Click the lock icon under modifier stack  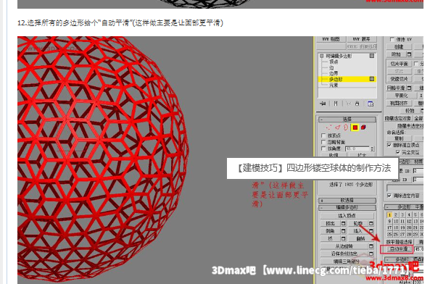click(x=357, y=104)
